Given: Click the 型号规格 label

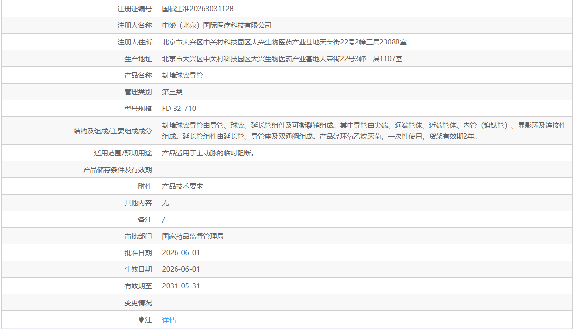Looking at the screenshot, I should 138,109.
